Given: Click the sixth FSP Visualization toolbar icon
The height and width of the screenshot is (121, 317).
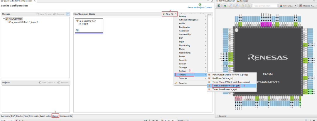Looking at the screenshot, I should point(248,6).
